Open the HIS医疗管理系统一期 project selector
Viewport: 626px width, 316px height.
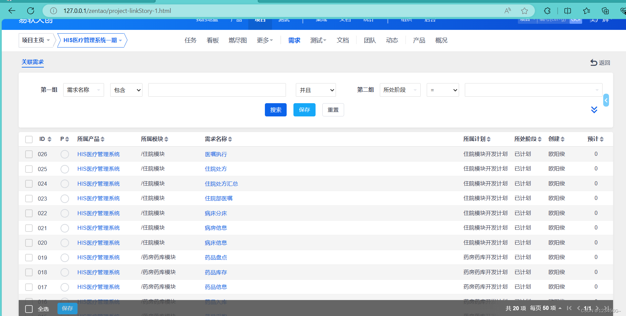92,40
